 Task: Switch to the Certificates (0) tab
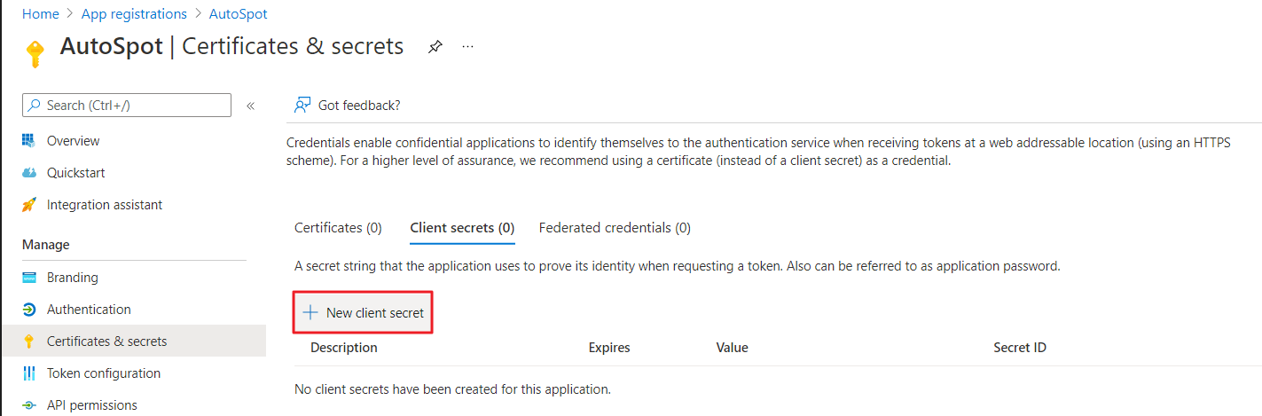338,228
